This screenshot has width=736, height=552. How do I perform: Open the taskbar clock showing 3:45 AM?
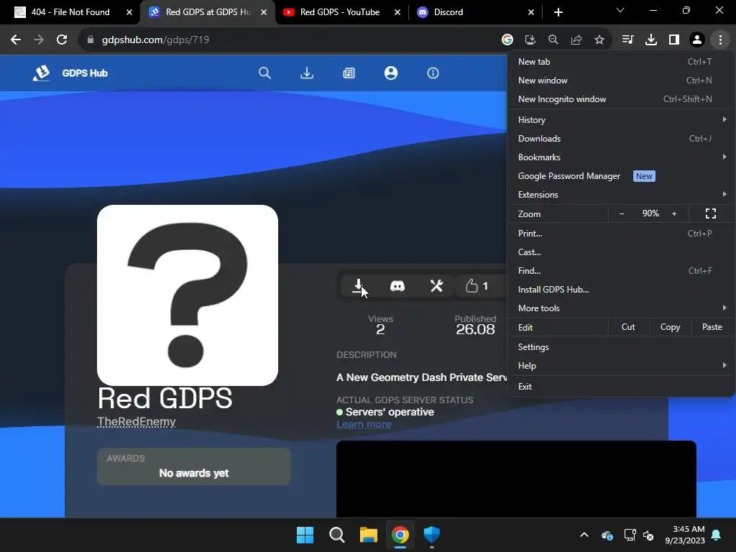(685, 535)
